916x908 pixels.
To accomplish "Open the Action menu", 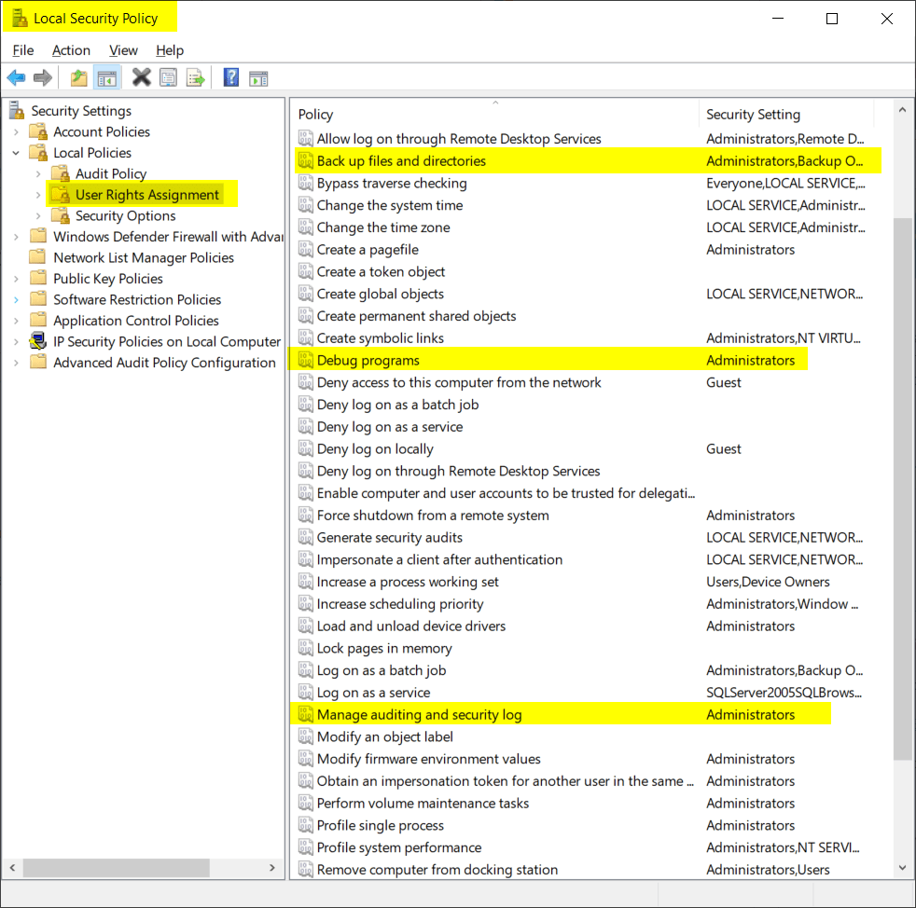I will [71, 50].
